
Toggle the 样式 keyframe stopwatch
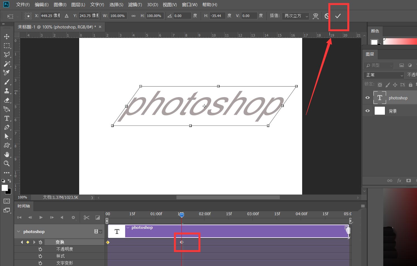pos(40,256)
